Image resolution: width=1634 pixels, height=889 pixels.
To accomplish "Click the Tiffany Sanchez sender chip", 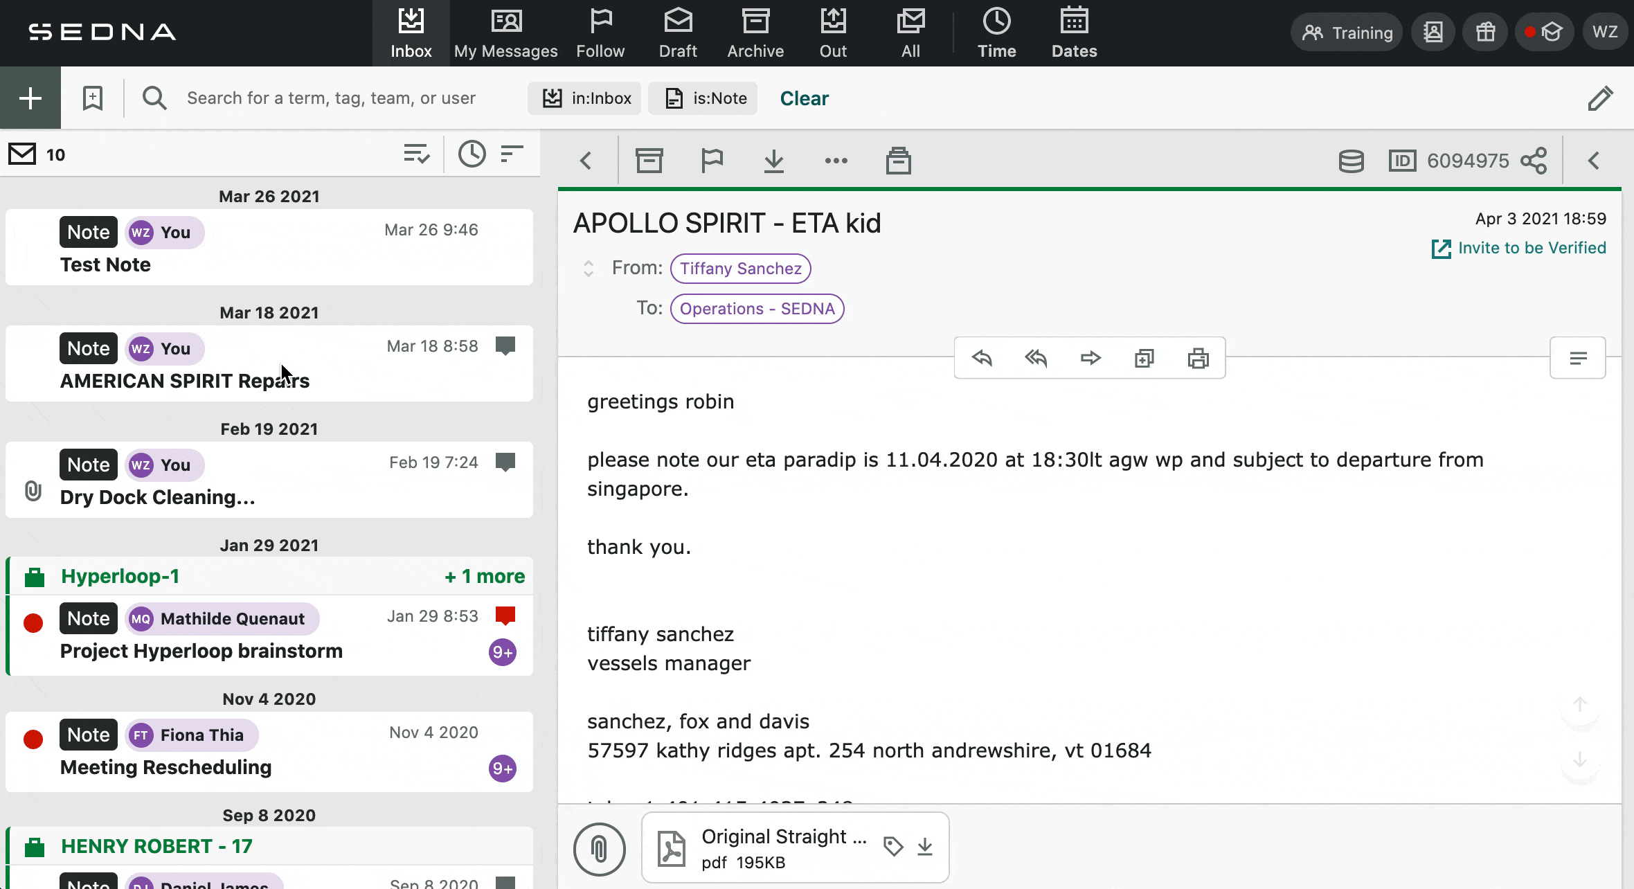I will (x=740, y=269).
